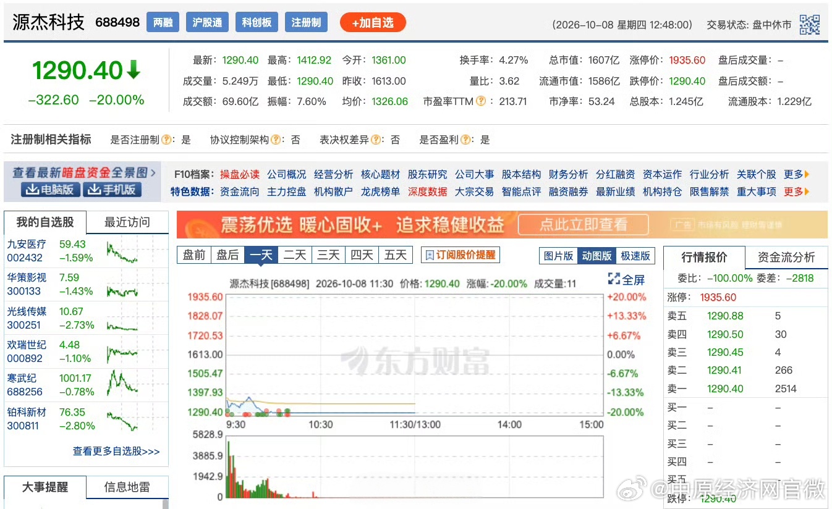This screenshot has height=509, width=832.
Task: Open the 深度数据 link
Action: 427,192
